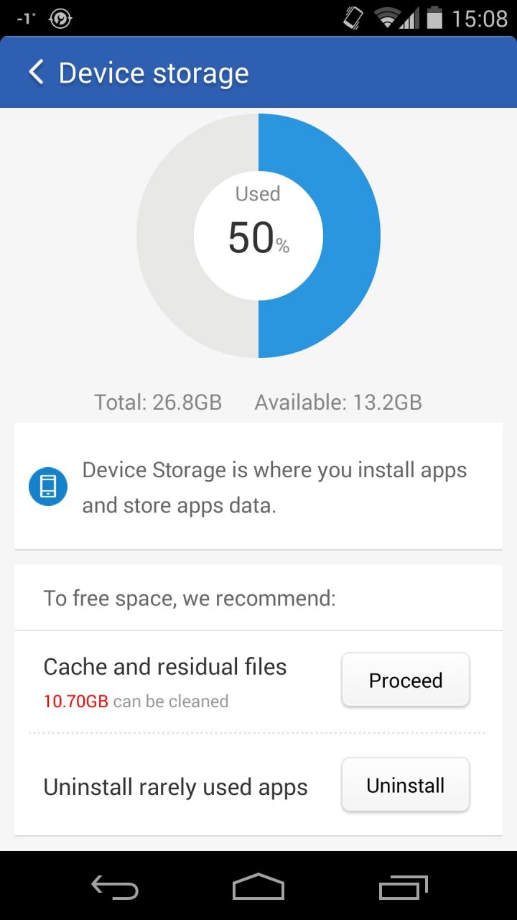Image resolution: width=517 pixels, height=920 pixels.
Task: Tap the Total 26.8GB text
Action: pyautogui.click(x=158, y=402)
